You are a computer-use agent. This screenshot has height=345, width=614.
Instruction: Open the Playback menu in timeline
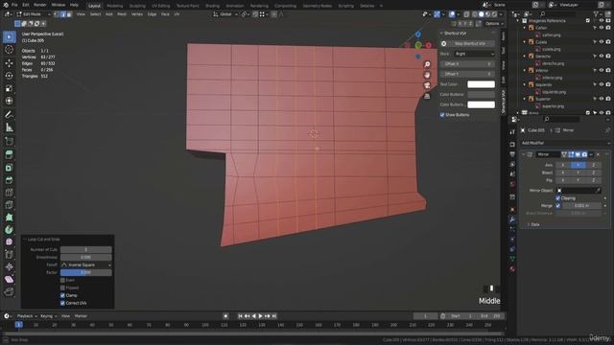(27, 316)
